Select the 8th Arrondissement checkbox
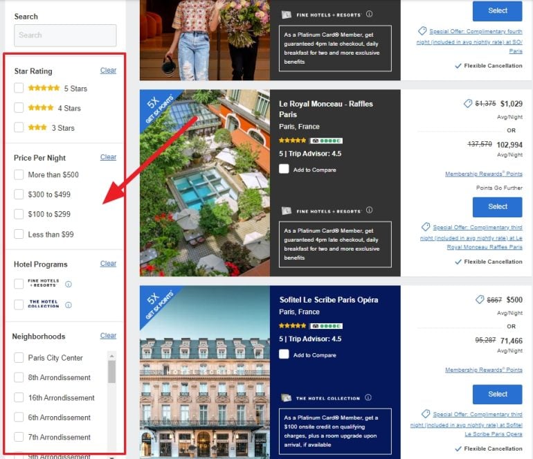Viewport: 533px width, 459px height. pos(19,377)
